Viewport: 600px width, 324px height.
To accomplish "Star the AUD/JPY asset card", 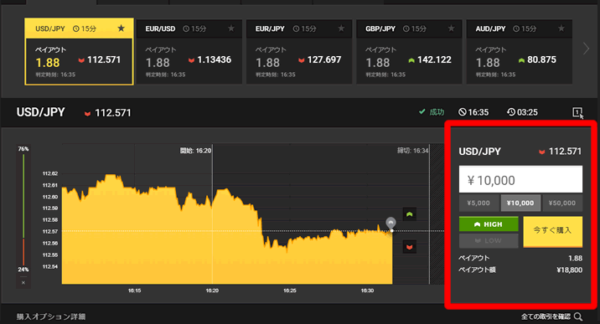I will tap(561, 28).
